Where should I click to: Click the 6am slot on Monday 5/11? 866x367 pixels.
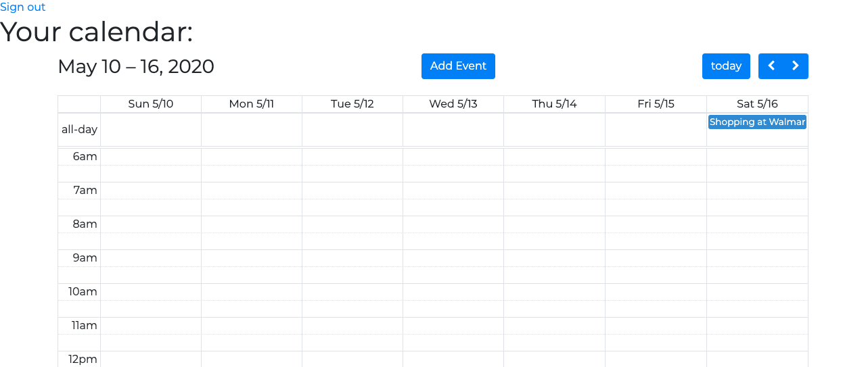coord(252,157)
